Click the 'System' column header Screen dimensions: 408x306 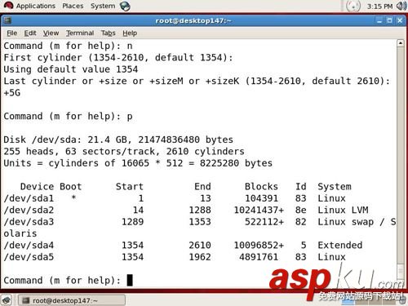pyautogui.click(x=335, y=187)
